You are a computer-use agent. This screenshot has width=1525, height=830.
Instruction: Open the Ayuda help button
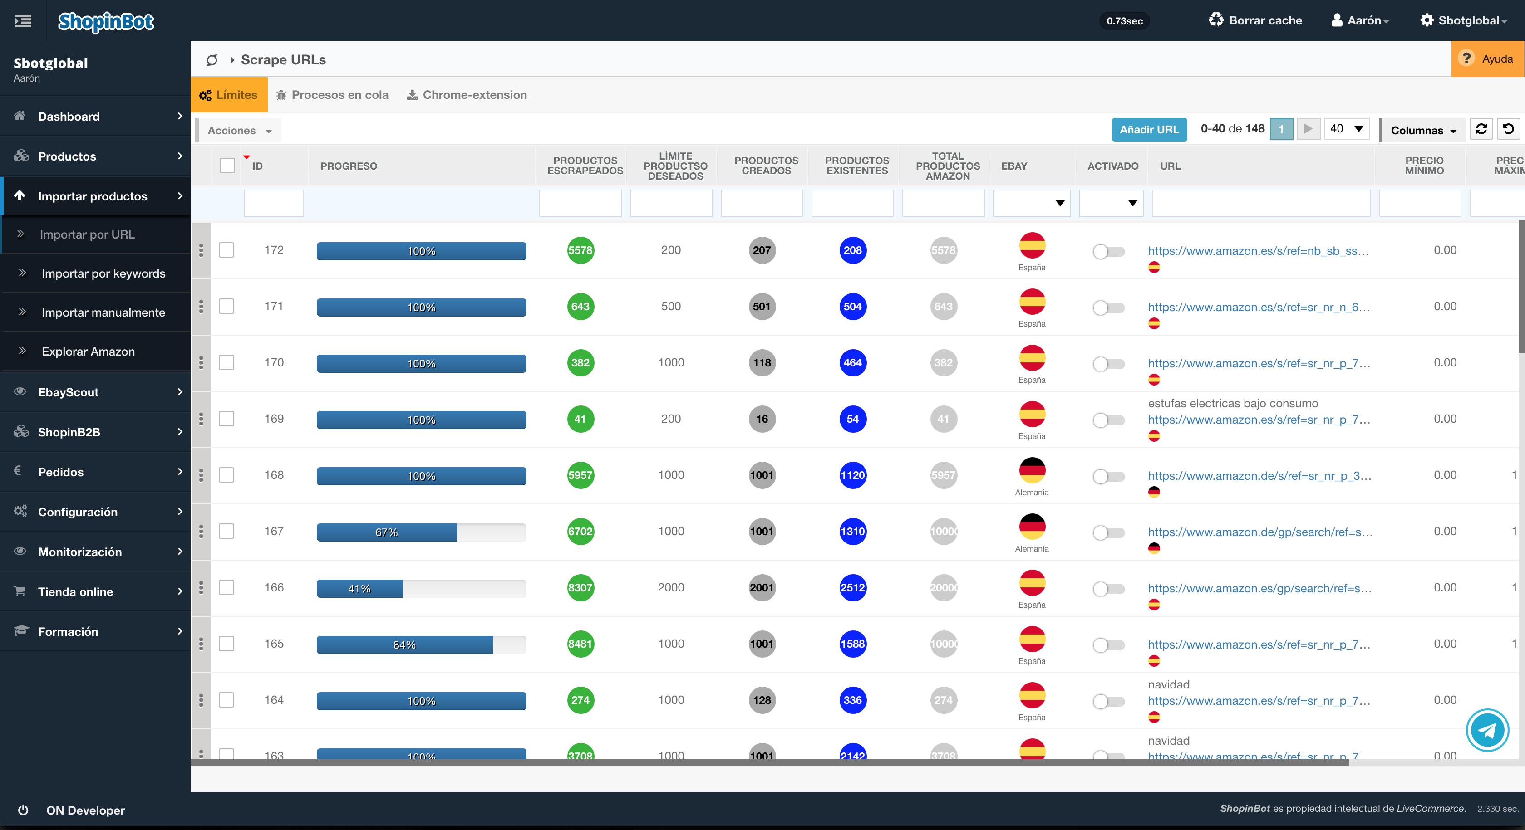click(1488, 59)
